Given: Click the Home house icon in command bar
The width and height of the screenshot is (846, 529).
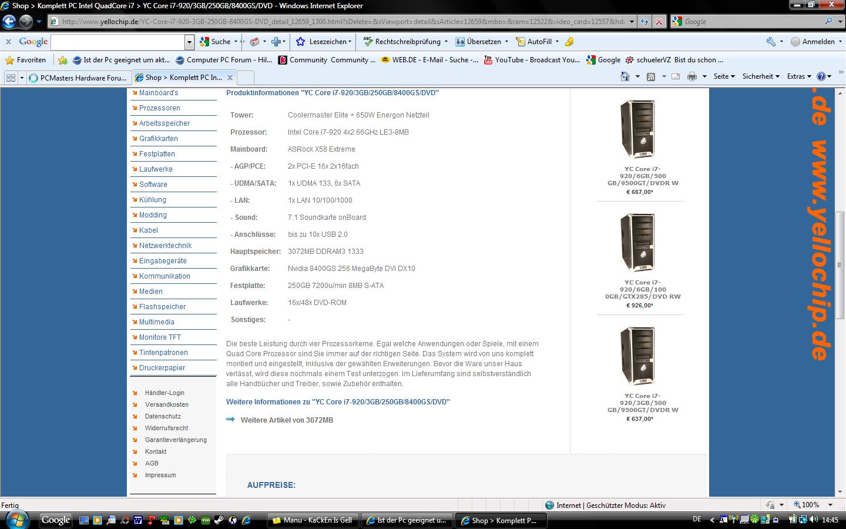Looking at the screenshot, I should (x=625, y=76).
